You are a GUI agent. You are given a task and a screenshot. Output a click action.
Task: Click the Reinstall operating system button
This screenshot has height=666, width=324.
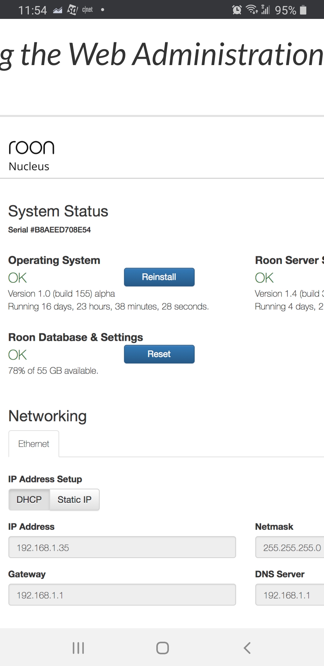pyautogui.click(x=159, y=277)
